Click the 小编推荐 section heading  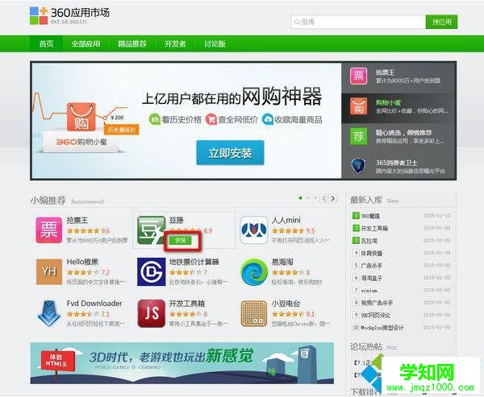click(48, 201)
